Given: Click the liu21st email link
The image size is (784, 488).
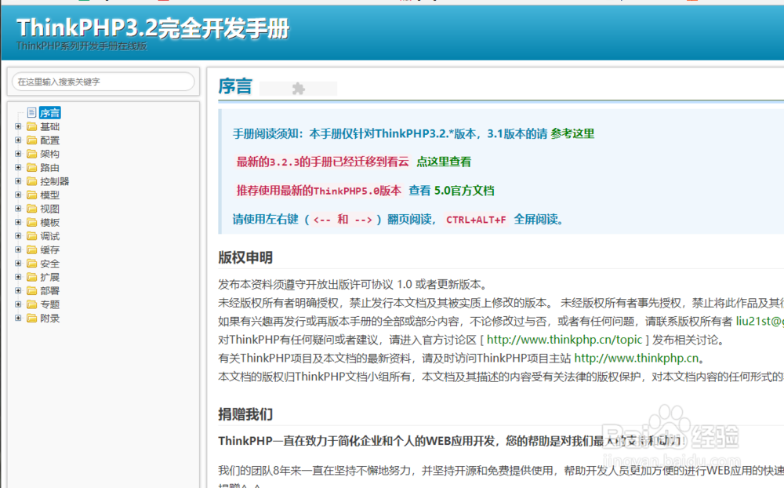Looking at the screenshot, I should pos(760,322).
